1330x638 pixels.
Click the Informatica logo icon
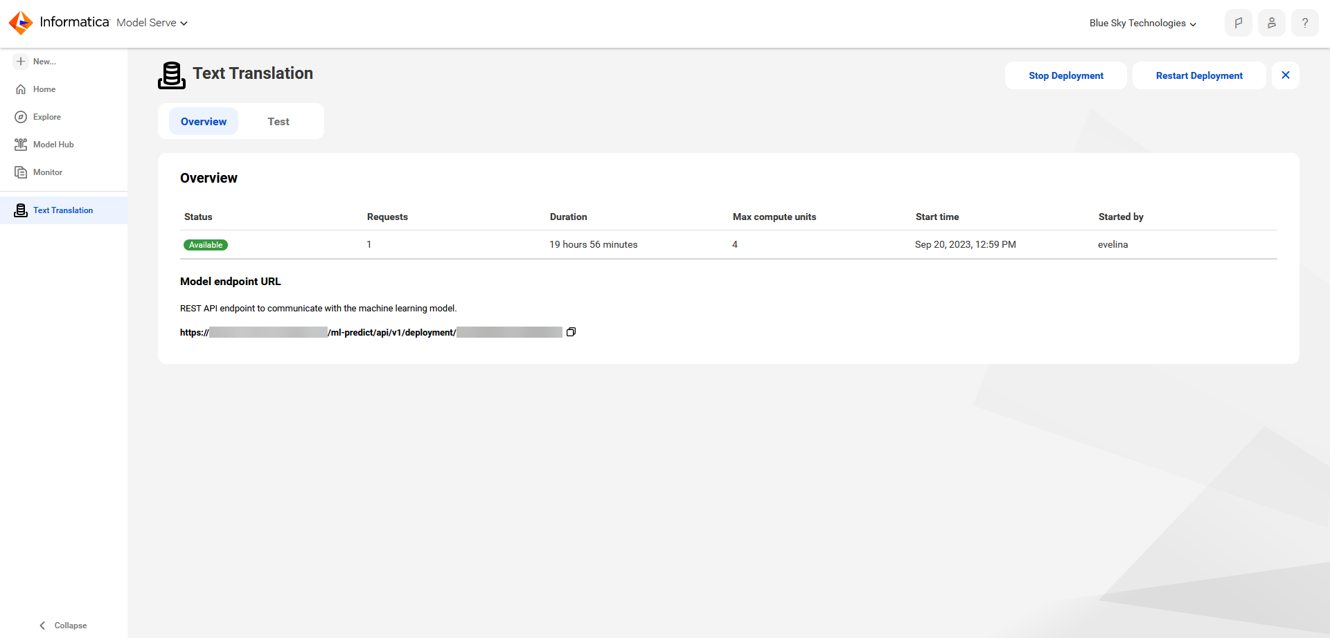tap(21, 23)
